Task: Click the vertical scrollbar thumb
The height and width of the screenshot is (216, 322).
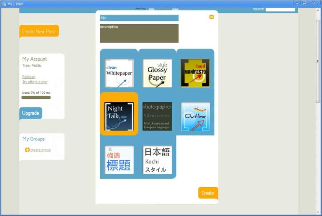Action: pos(318,61)
